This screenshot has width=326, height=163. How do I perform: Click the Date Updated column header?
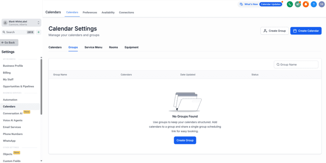pos(188,74)
